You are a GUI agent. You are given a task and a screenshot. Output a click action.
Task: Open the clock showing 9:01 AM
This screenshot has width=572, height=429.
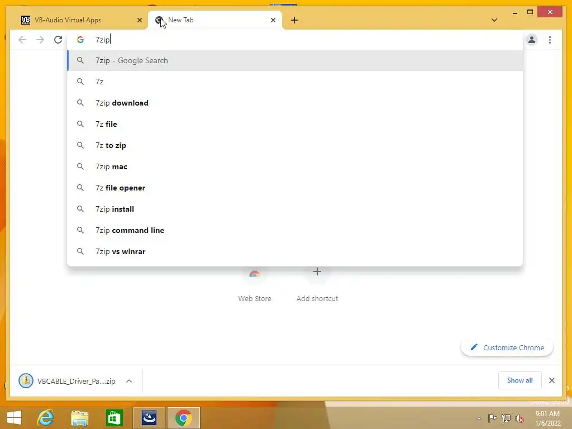click(547, 418)
